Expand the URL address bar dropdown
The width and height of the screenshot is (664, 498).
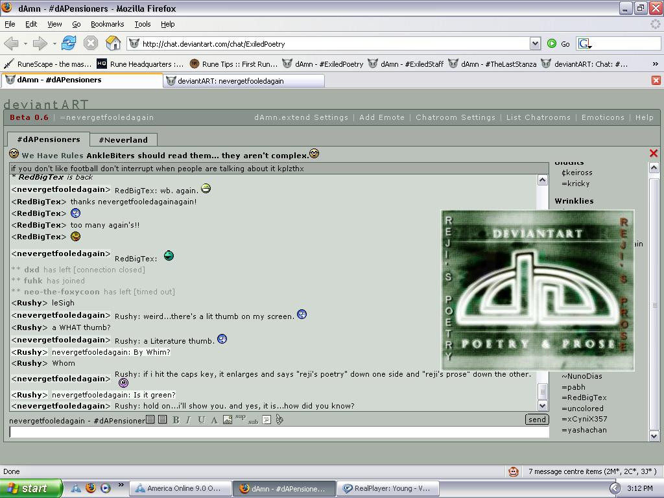pos(535,43)
